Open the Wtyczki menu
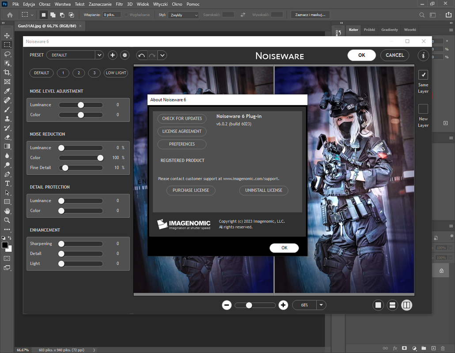Viewport: 455px width, 353px height. click(x=160, y=4)
